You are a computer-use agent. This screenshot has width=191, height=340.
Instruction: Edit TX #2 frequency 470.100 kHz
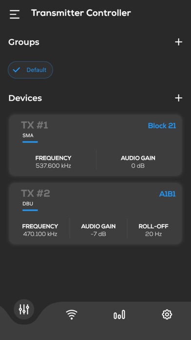click(40, 230)
